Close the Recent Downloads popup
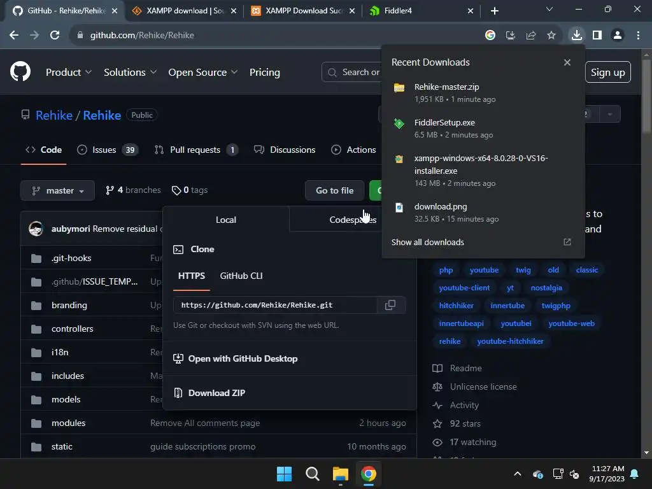Image resolution: width=652 pixels, height=489 pixels. click(x=567, y=62)
